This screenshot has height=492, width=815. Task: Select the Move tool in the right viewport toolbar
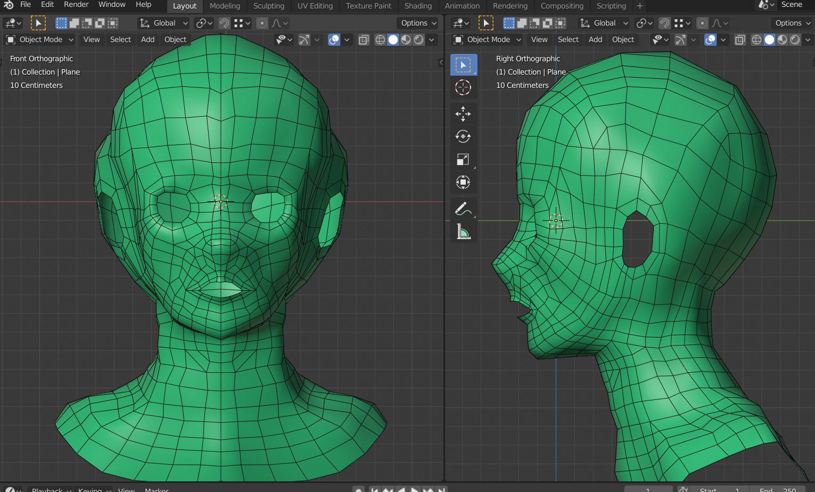(463, 113)
